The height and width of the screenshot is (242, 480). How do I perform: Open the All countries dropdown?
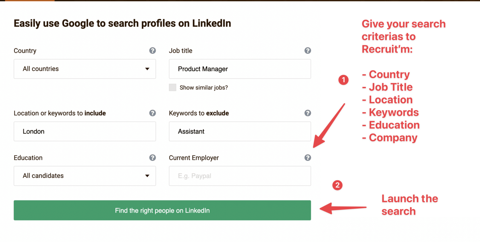click(x=85, y=69)
